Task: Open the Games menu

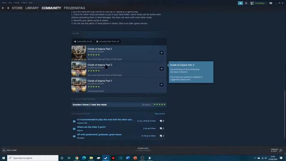Action: [x=24, y=3]
